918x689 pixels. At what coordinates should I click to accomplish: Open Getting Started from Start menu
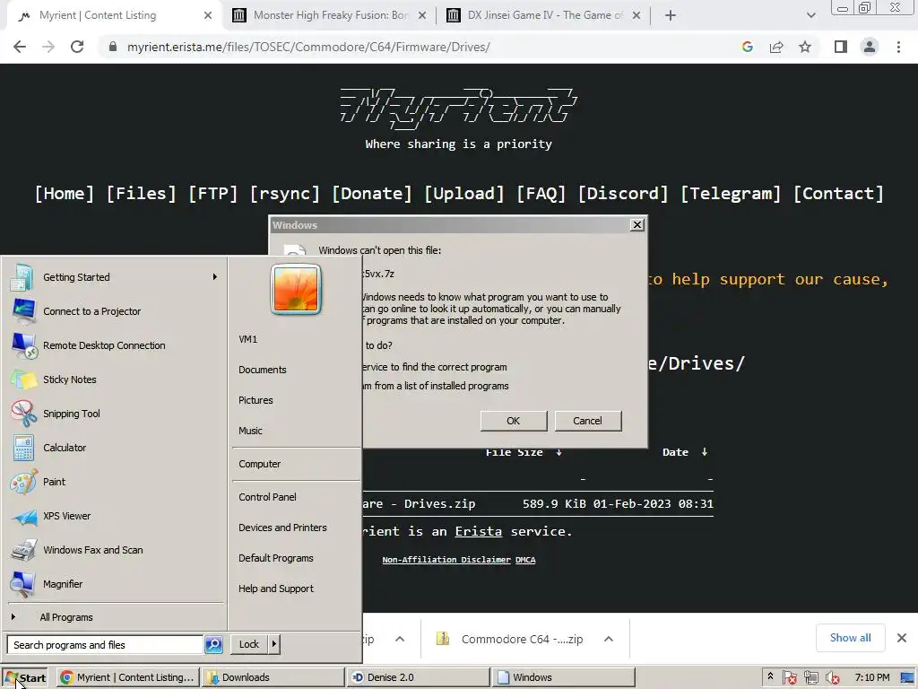pos(114,277)
